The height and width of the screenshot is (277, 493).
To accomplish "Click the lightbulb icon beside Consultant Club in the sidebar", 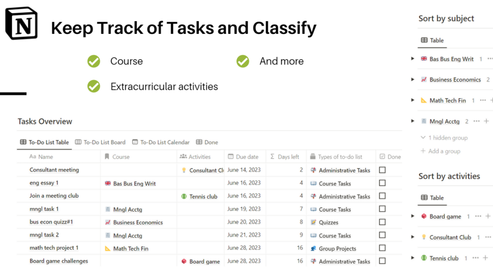I will pos(424,237).
